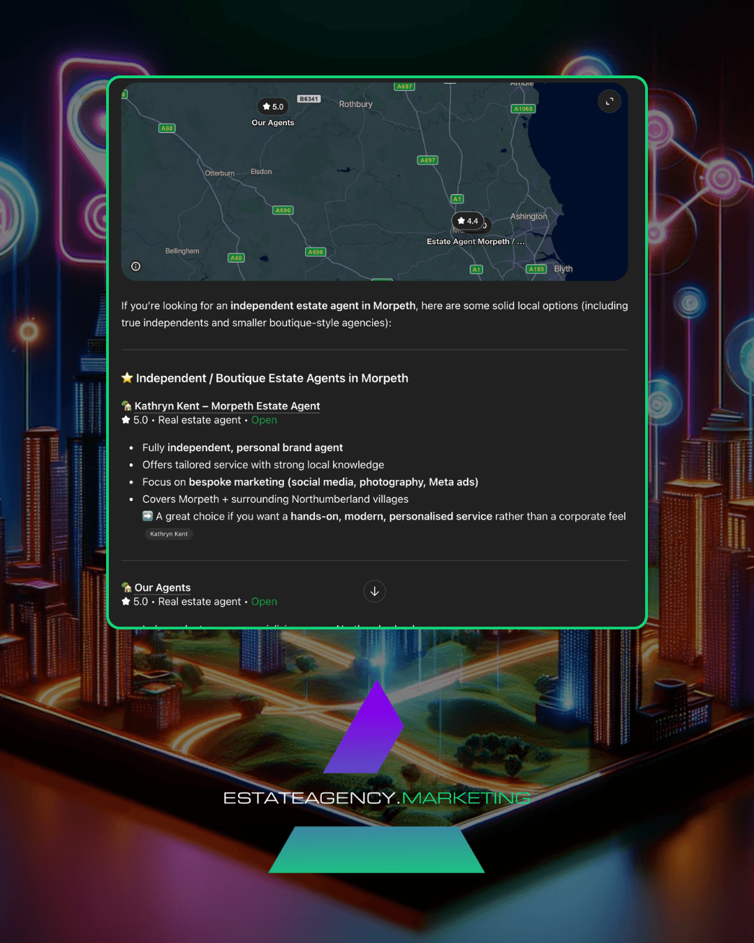This screenshot has height=943, width=754.
Task: Click Blyth on the map
Action: click(563, 269)
